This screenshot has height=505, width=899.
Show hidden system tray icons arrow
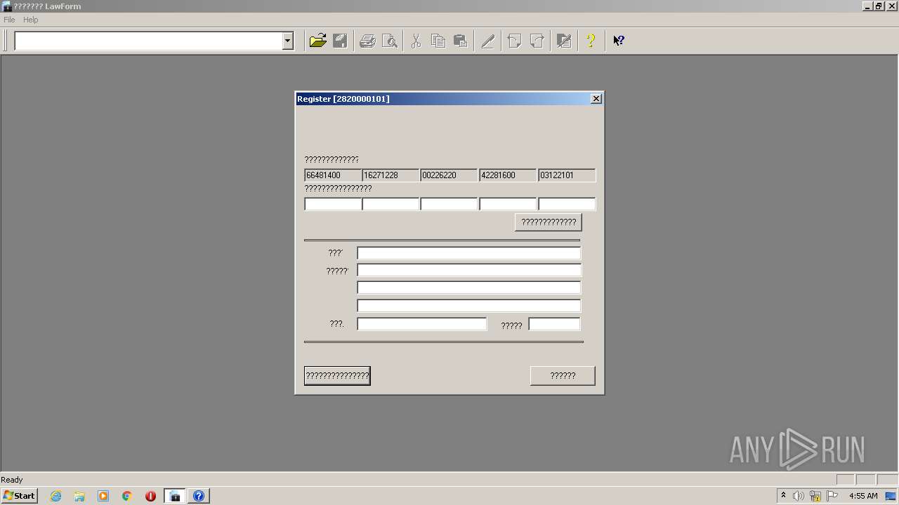click(783, 496)
